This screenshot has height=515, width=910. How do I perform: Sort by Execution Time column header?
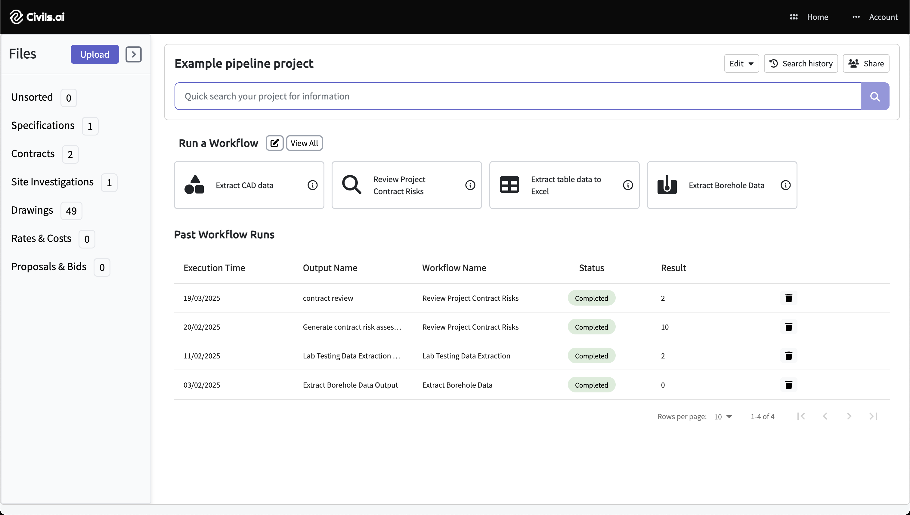214,268
